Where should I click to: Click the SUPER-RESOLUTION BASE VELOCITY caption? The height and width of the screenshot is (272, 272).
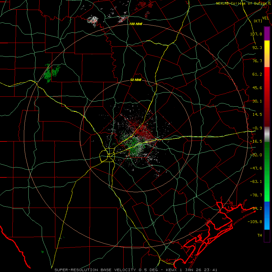click(x=96, y=270)
